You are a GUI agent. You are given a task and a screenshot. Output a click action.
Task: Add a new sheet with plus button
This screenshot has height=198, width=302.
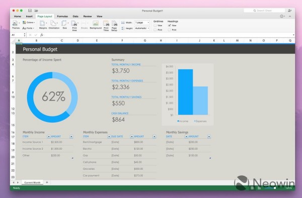coord(47,182)
